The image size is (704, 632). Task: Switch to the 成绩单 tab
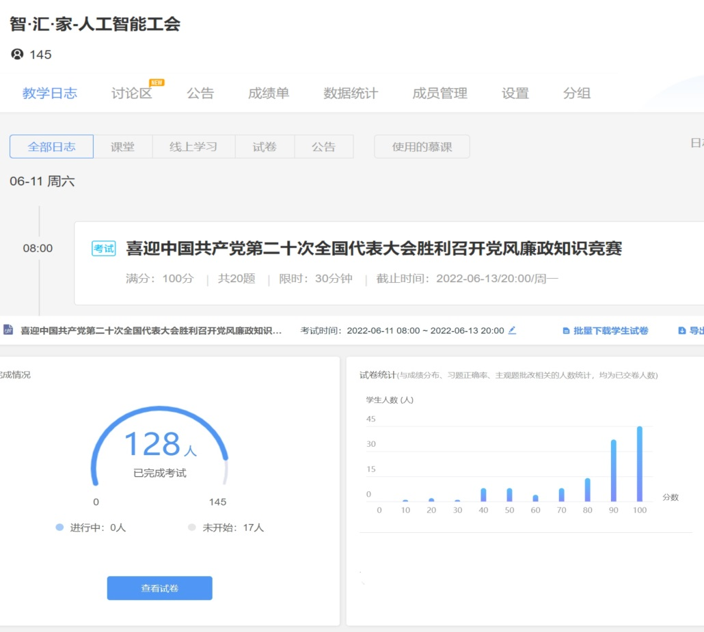pyautogui.click(x=269, y=94)
